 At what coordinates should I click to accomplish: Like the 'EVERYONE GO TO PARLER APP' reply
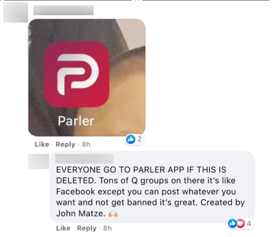[63, 228]
